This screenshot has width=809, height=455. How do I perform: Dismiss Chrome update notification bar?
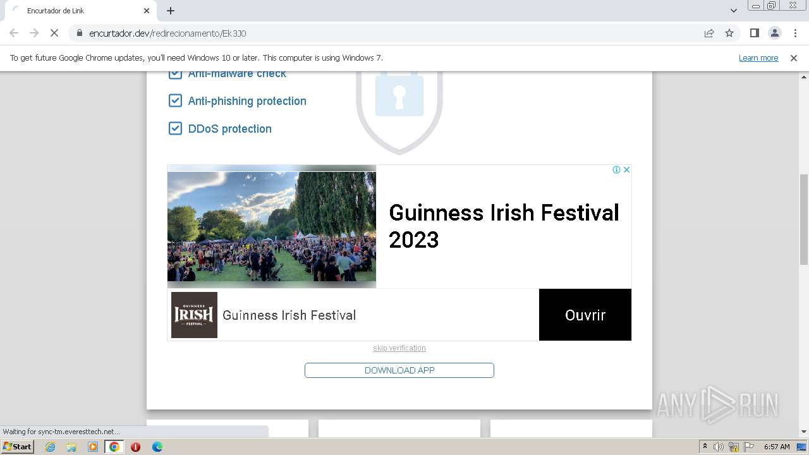(x=794, y=58)
